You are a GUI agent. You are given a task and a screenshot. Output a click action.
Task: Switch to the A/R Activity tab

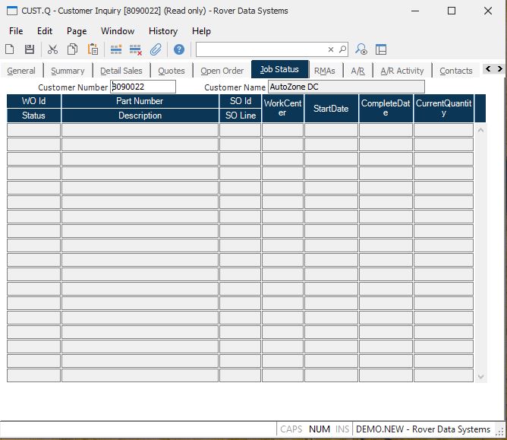click(x=402, y=71)
